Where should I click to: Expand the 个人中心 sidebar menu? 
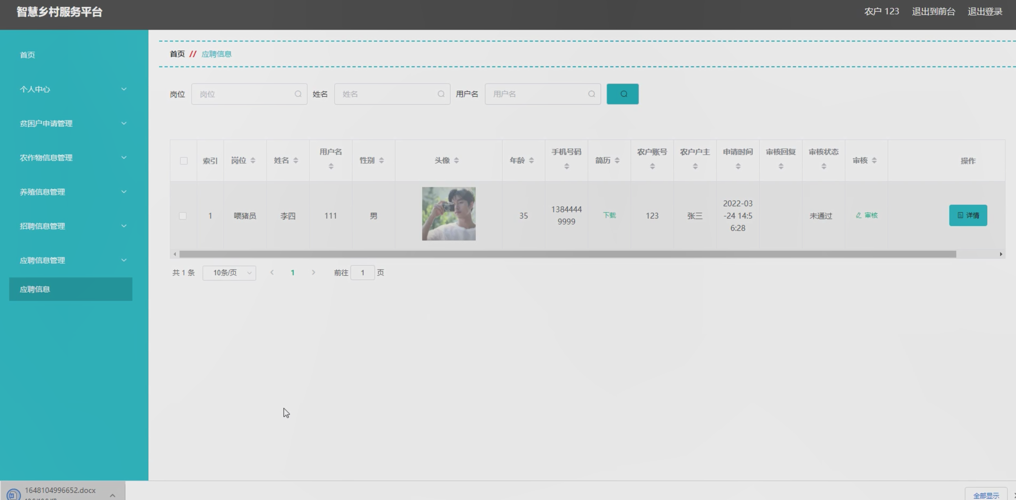[x=72, y=89]
